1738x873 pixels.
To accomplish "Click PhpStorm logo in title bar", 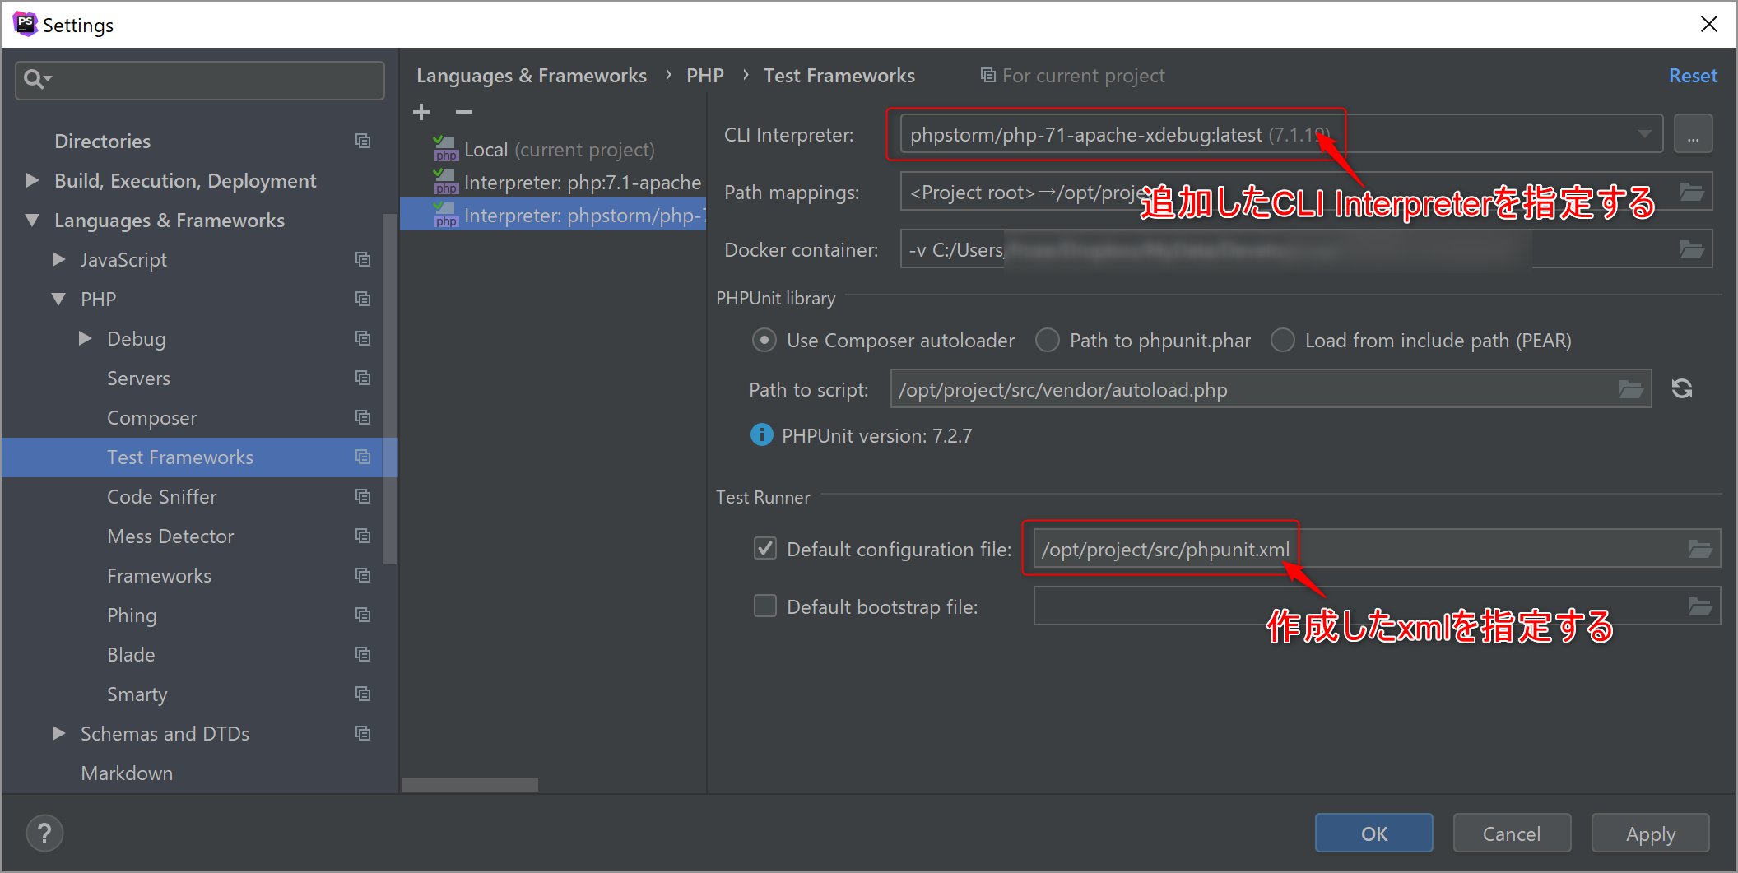I will (x=26, y=24).
